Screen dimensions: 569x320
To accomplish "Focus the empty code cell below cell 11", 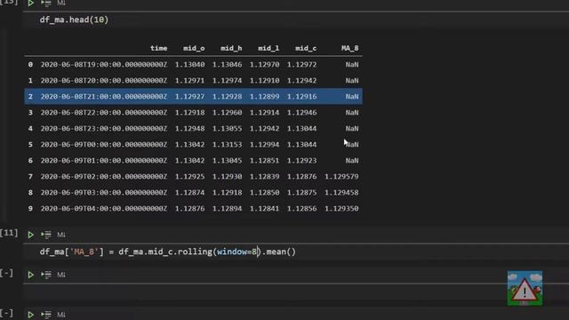I will 296,293.
